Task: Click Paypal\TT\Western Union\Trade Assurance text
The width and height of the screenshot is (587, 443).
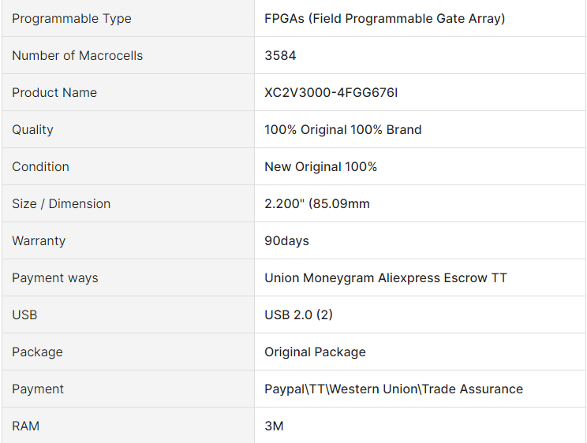Action: click(x=394, y=389)
